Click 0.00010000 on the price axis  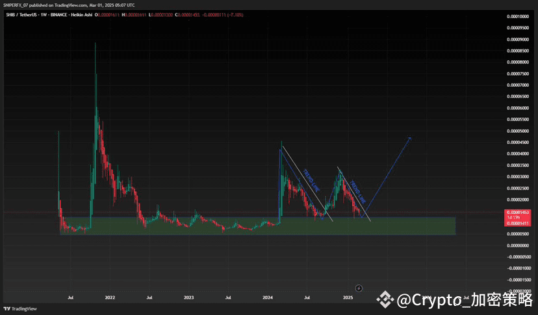coord(518,16)
